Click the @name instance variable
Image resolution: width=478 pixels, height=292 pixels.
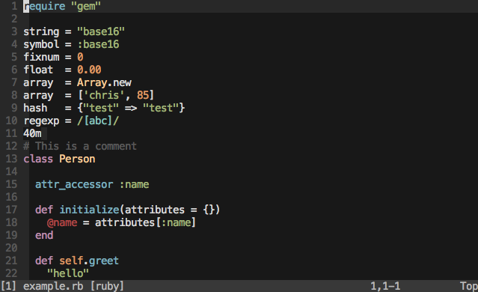62,222
